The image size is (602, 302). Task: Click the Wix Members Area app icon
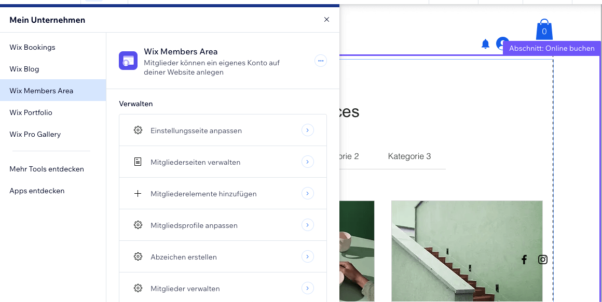click(x=128, y=61)
